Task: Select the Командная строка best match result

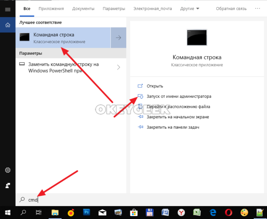Action: [x=63, y=38]
